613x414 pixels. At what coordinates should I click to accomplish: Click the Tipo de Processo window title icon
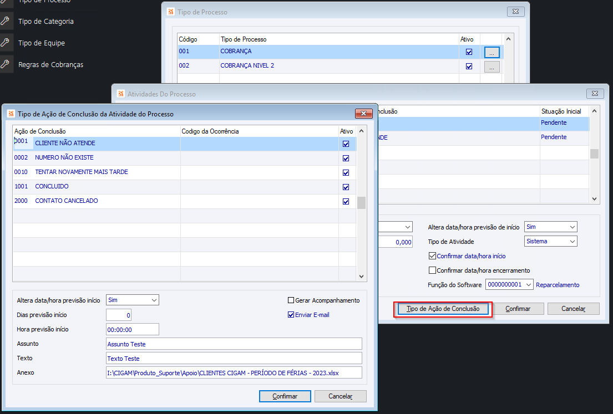[x=171, y=12]
